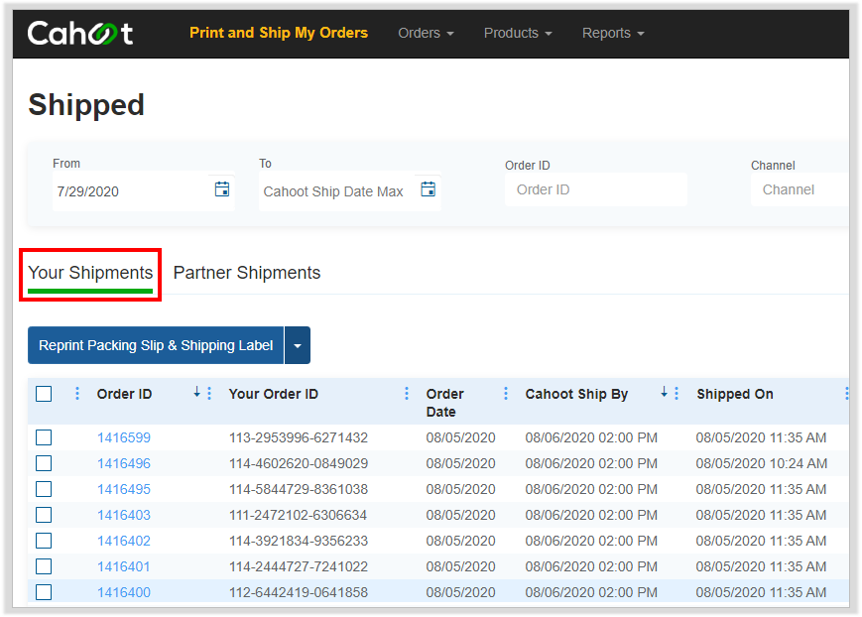
Task: Switch to Partner Shipments tab
Action: click(247, 273)
